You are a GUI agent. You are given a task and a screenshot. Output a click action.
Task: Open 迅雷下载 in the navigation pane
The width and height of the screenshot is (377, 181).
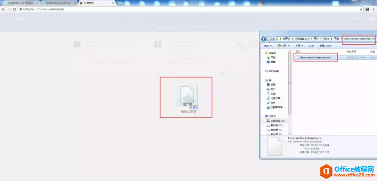(274, 98)
